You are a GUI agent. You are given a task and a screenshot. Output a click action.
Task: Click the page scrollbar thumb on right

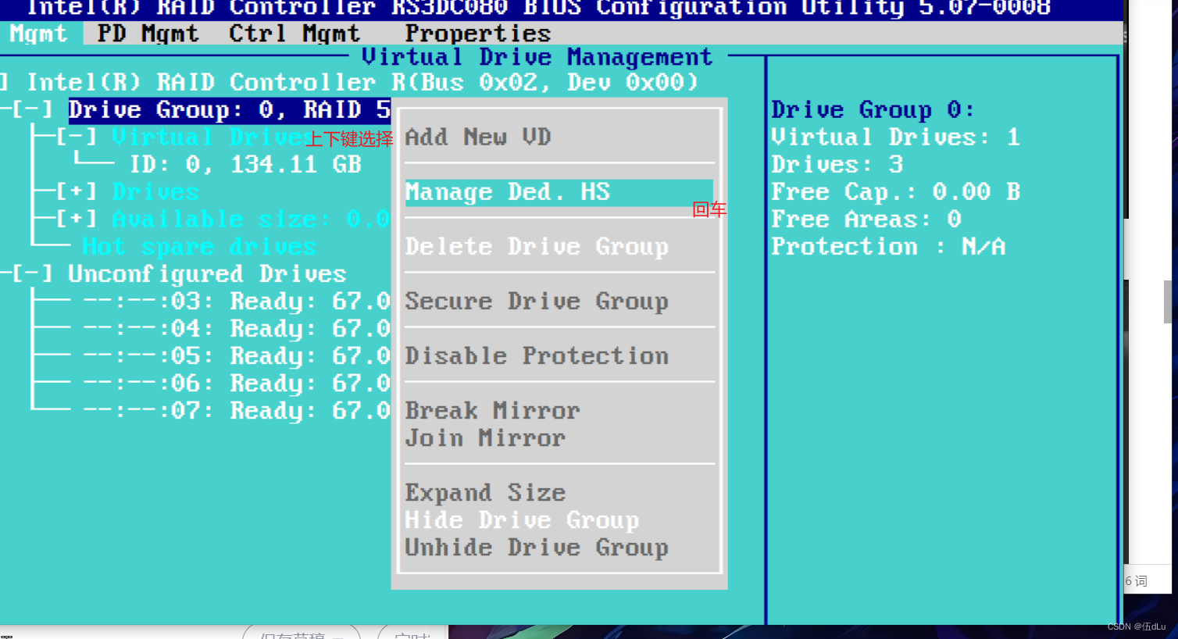[1169, 302]
